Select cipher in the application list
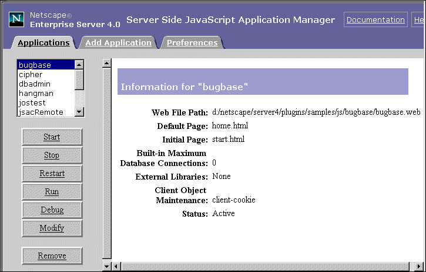 click(46, 74)
